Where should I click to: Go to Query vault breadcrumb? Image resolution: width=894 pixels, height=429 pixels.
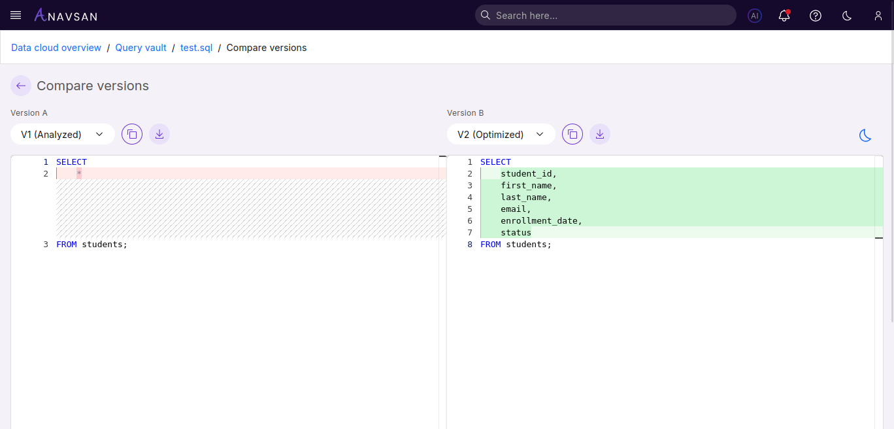tap(141, 47)
